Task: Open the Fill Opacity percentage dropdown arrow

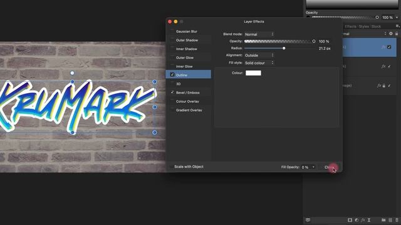Action: (313, 167)
